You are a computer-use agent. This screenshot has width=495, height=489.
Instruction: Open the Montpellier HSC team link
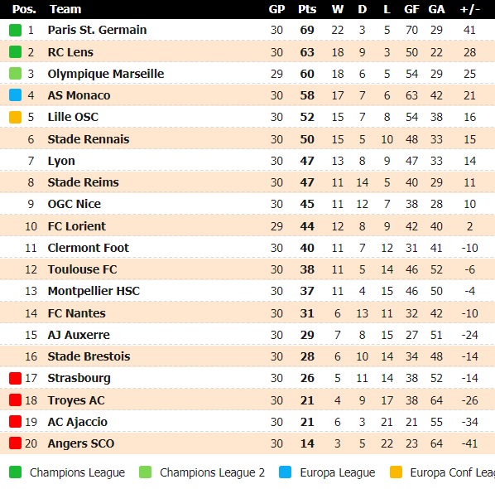(94, 291)
